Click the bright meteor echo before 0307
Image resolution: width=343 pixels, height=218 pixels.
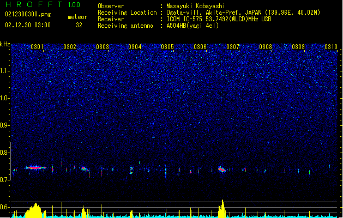pyautogui.click(x=222, y=169)
